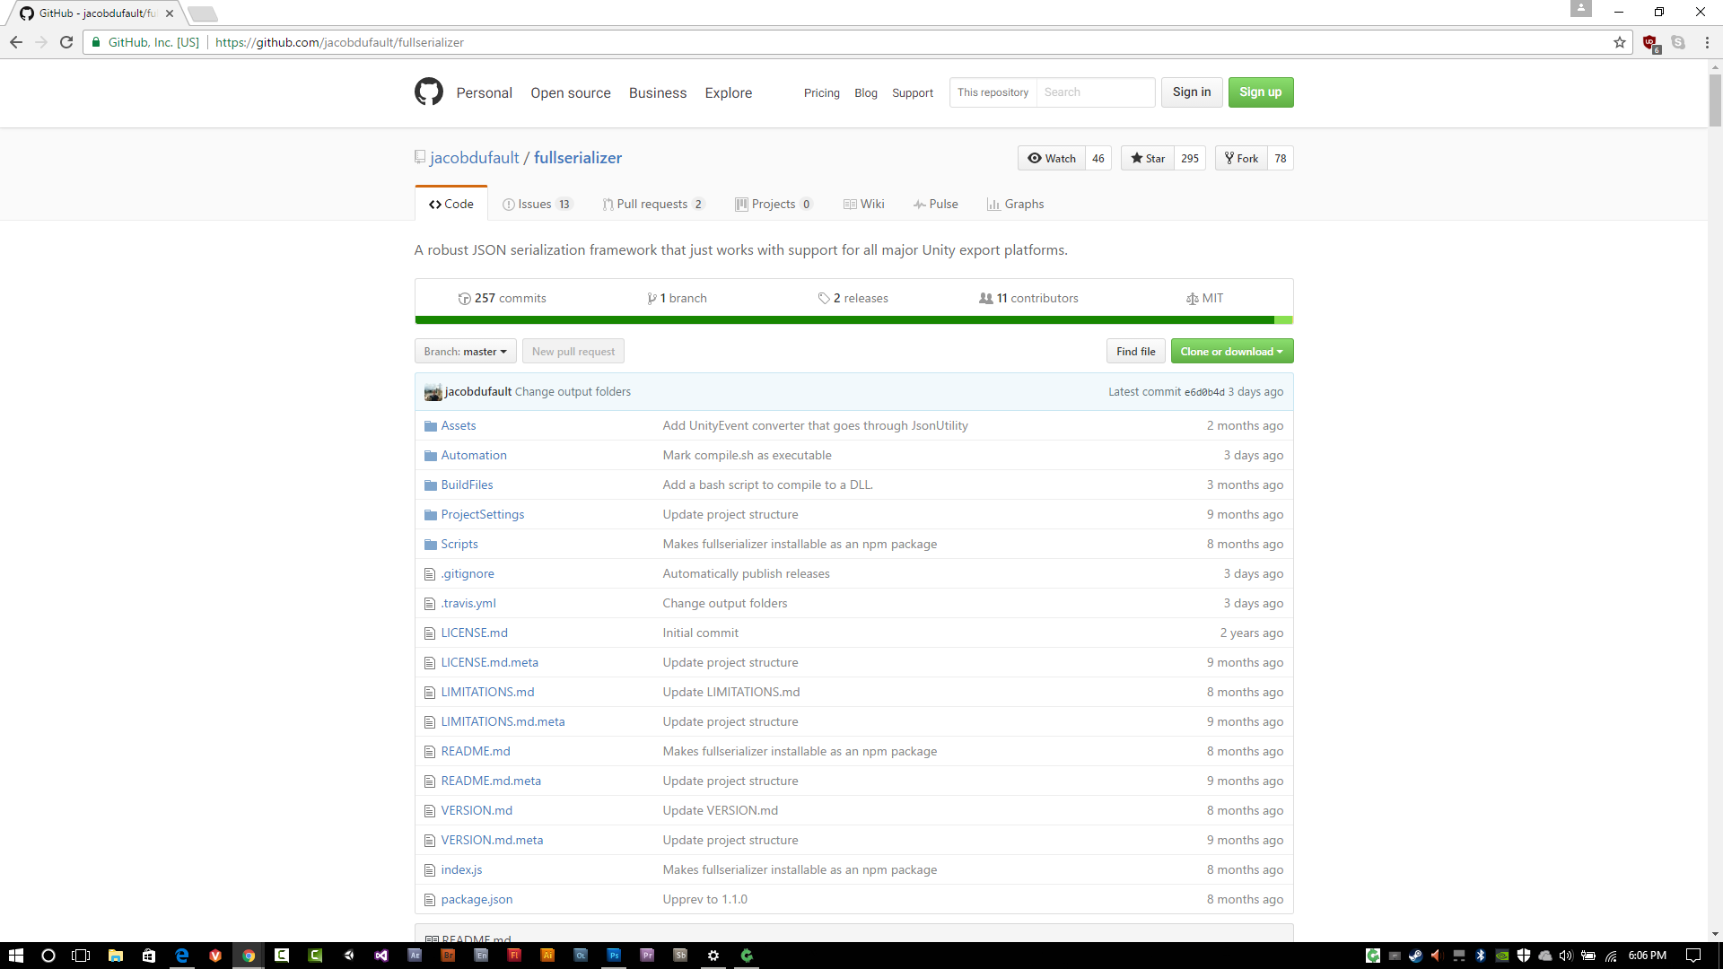The image size is (1723, 969).
Task: Open the README.md file link
Action: pos(476,750)
